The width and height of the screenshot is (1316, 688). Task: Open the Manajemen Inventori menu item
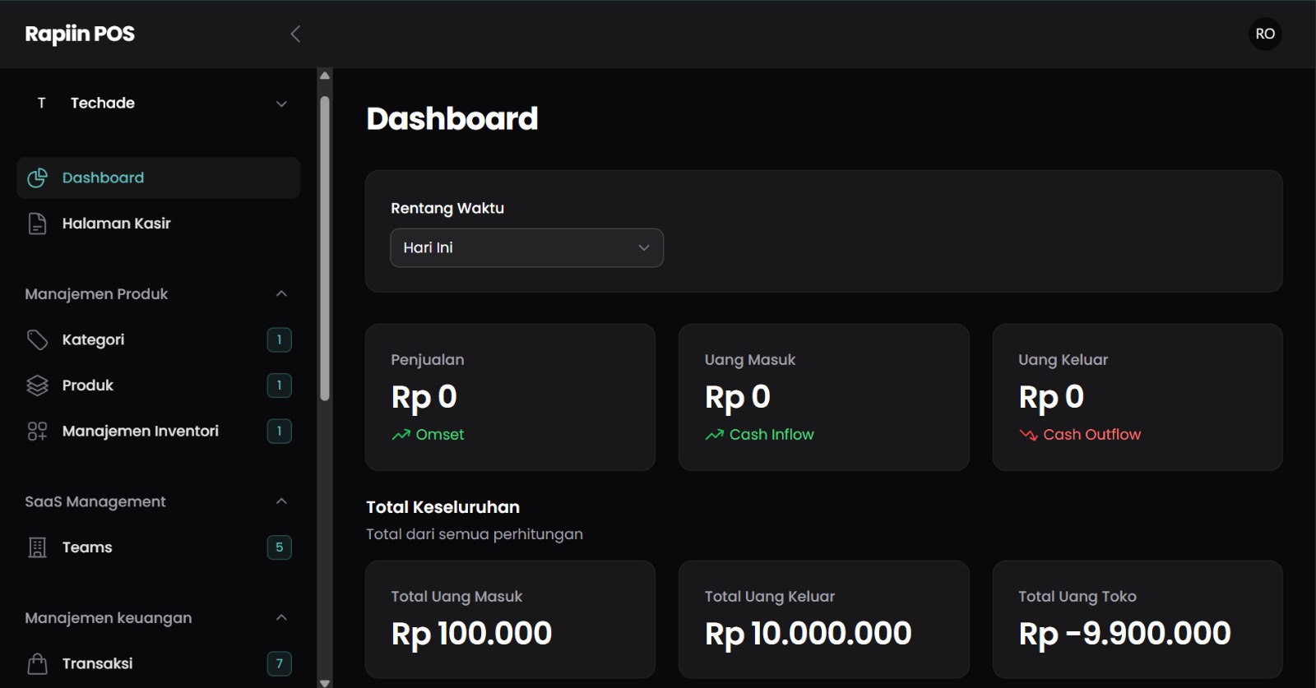click(x=140, y=432)
